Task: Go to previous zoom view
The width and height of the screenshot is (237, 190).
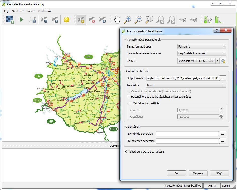Action: click(160, 20)
